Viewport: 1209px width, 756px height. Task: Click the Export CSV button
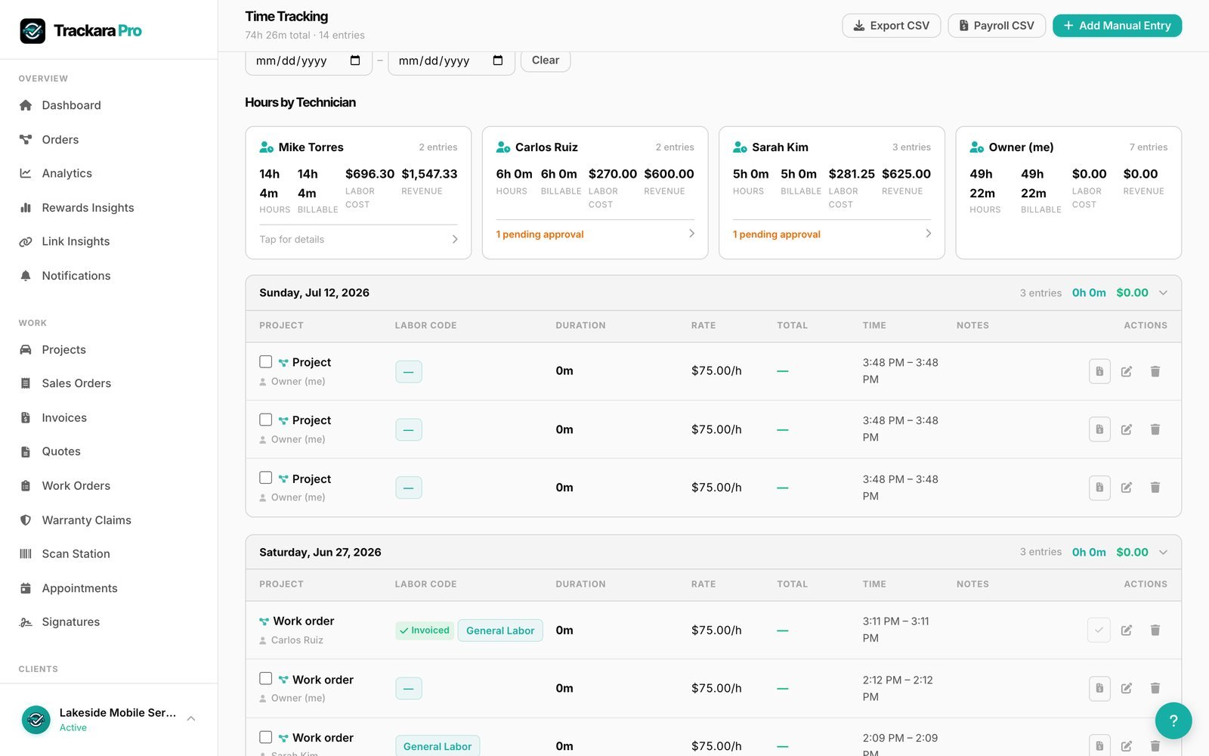(892, 26)
